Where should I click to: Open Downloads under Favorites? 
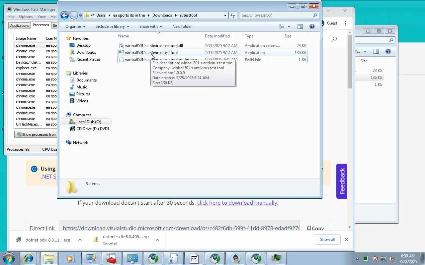point(86,52)
